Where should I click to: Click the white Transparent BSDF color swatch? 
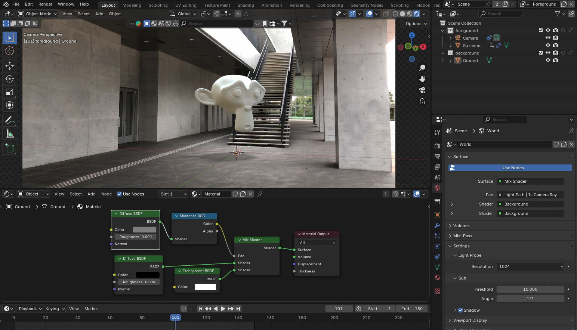pos(205,287)
